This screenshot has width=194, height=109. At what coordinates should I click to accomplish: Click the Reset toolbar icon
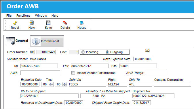[x=15, y=23]
